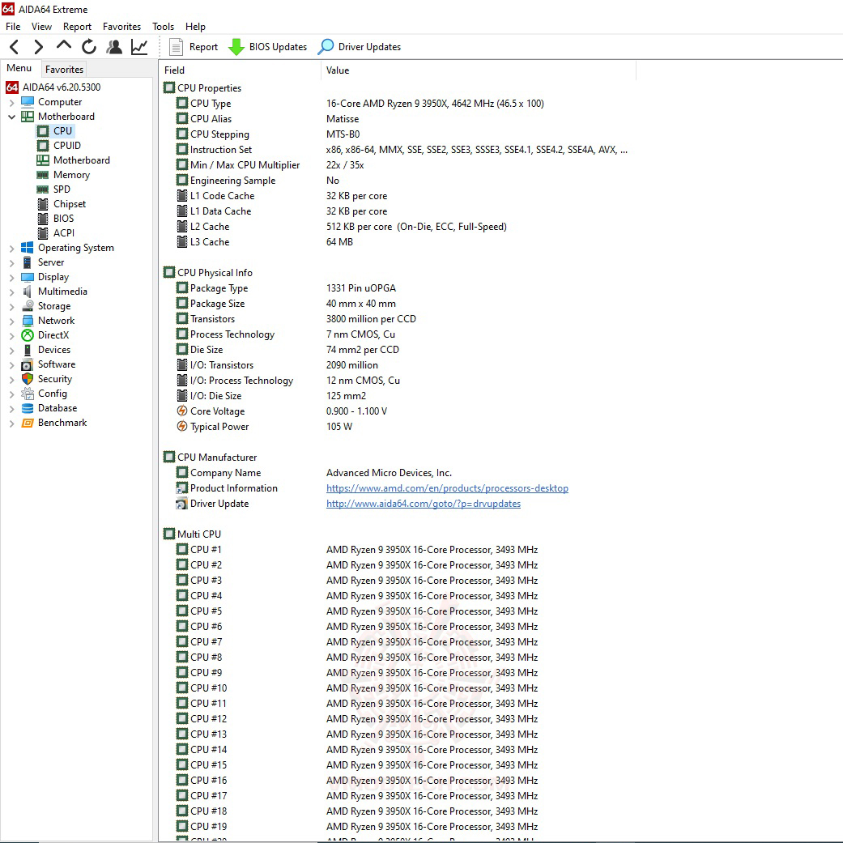
Task: Open the Favorites menu
Action: coord(121,27)
